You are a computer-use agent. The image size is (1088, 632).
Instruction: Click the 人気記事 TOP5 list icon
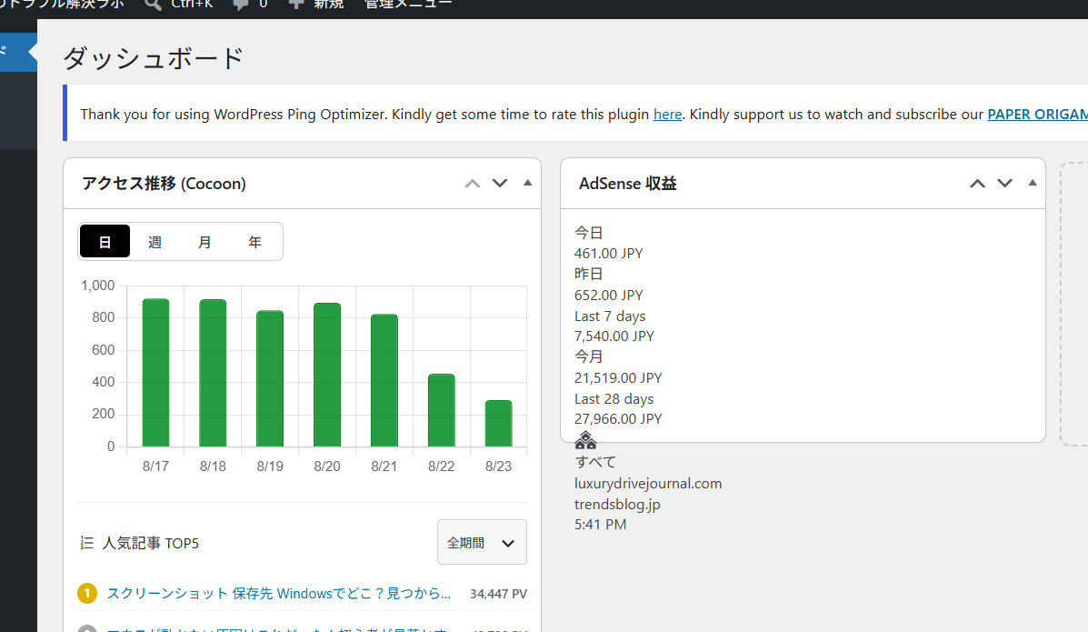(x=86, y=543)
